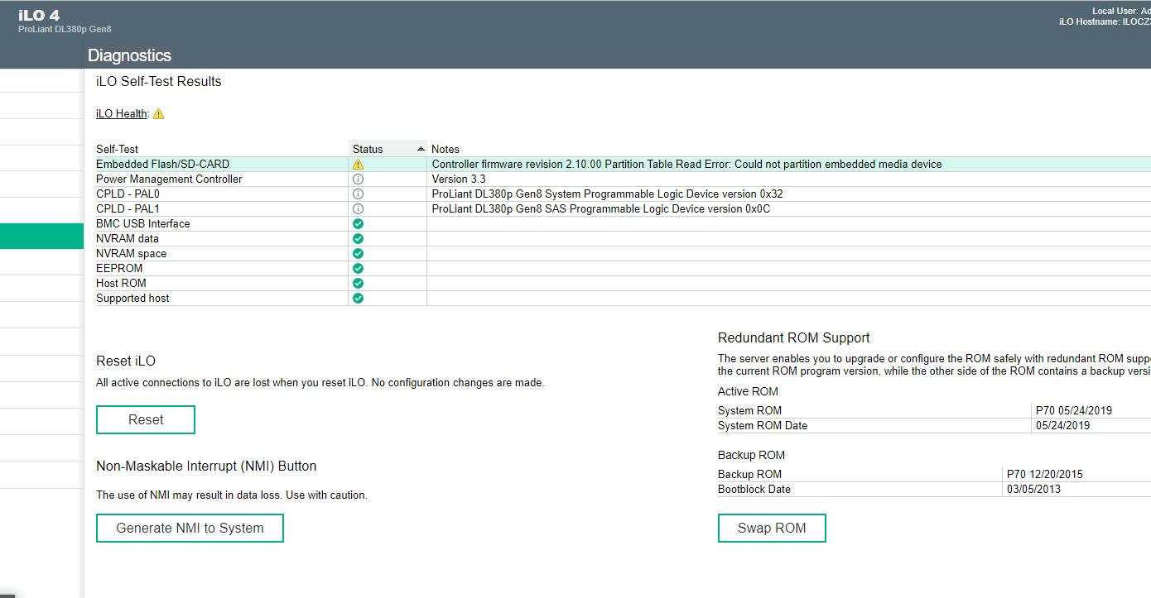Sort table by Status column arrow
Viewport: 1151px width, 598px height.
(421, 149)
